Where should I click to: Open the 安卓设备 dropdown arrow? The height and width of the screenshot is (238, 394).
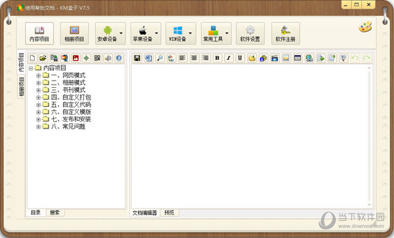(x=121, y=33)
